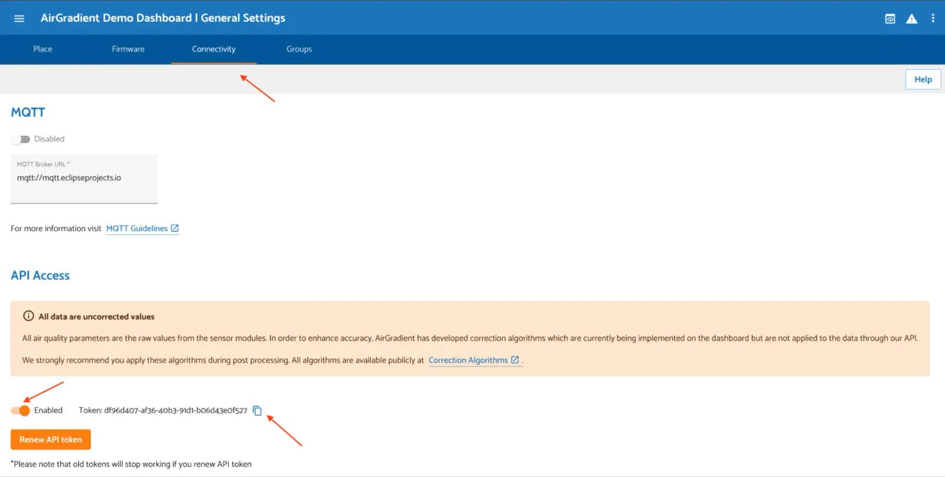This screenshot has width=945, height=477.
Task: Click the info icon in uncorrected values notice
Action: [x=28, y=316]
